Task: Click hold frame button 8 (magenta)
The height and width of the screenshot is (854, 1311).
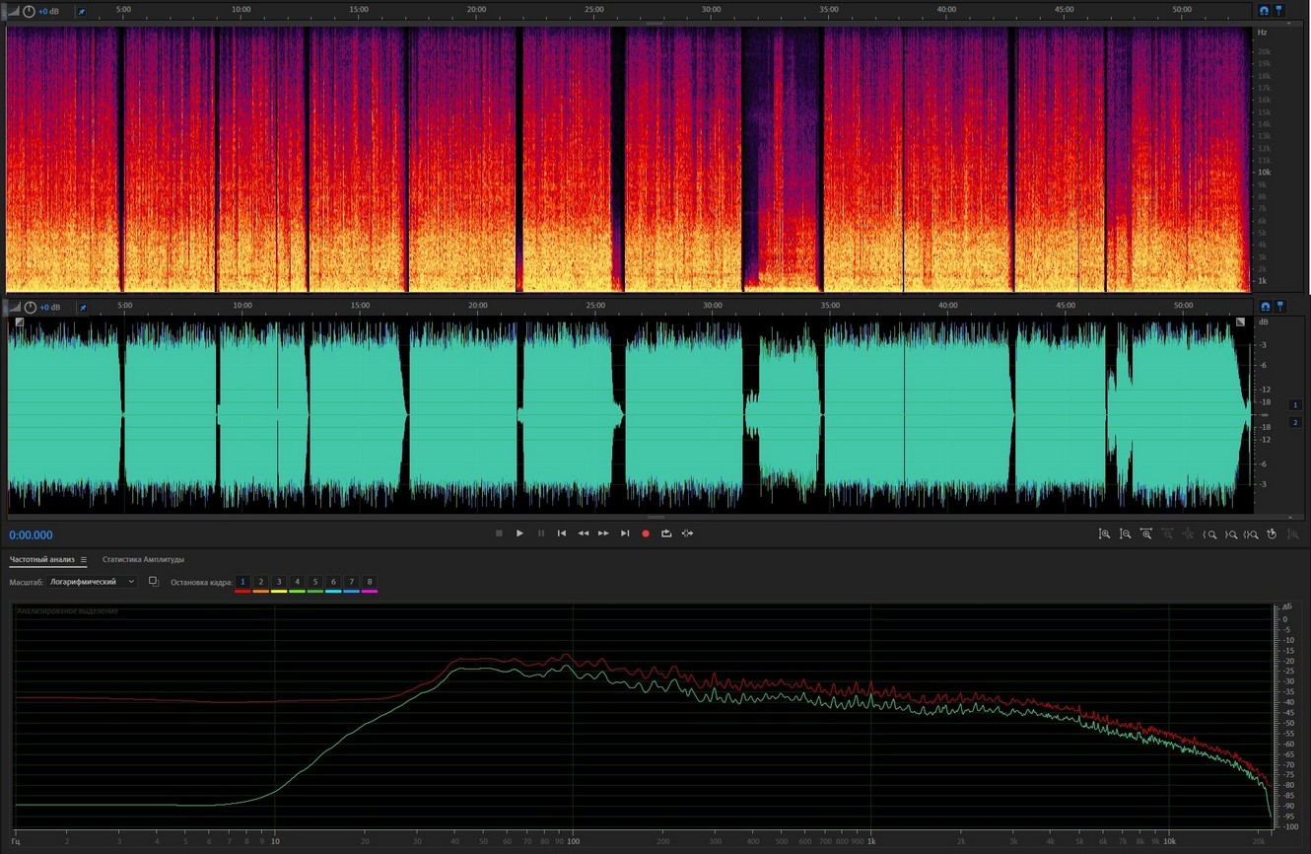Action: [370, 583]
